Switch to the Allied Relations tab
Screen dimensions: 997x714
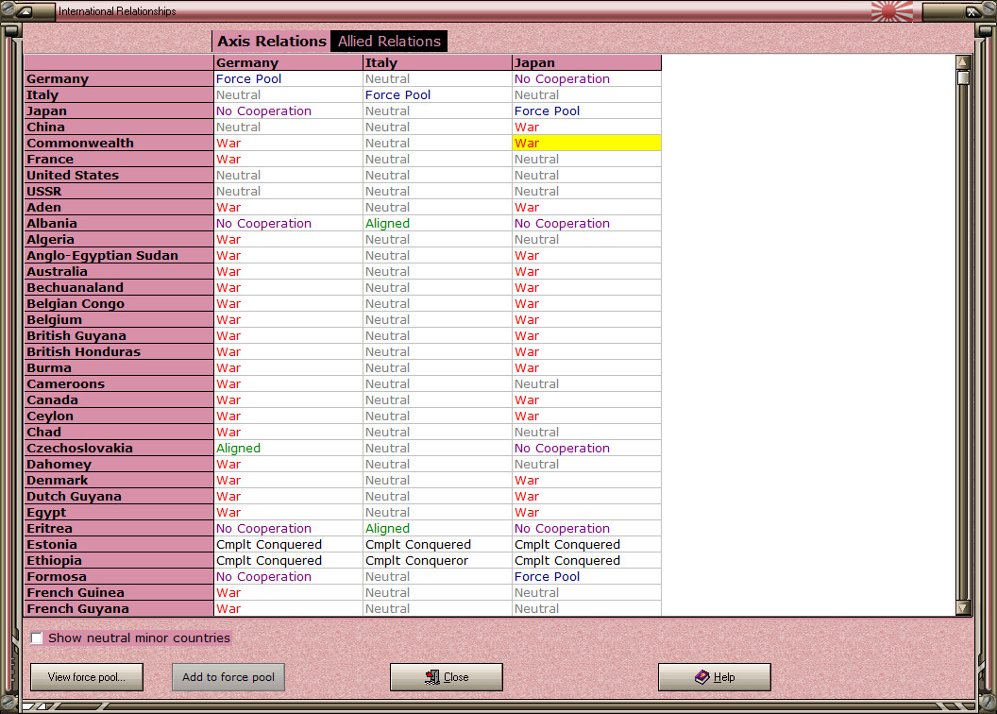(389, 42)
